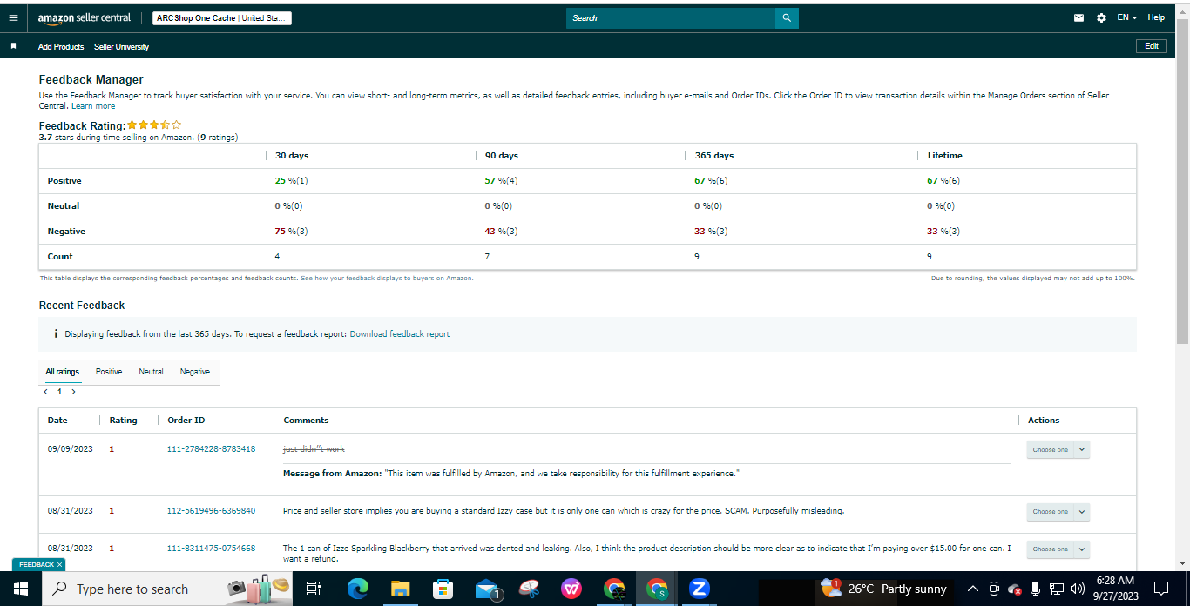This screenshot has width=1190, height=606.
Task: Click the 09/09/2023 date cell
Action: 71,449
